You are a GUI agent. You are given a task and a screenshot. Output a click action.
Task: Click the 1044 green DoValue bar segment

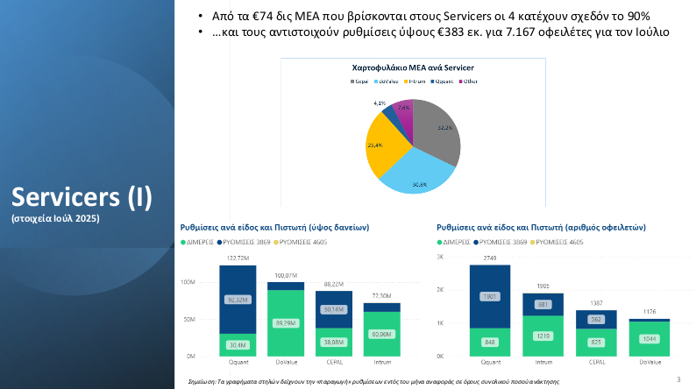pyautogui.click(x=650, y=338)
